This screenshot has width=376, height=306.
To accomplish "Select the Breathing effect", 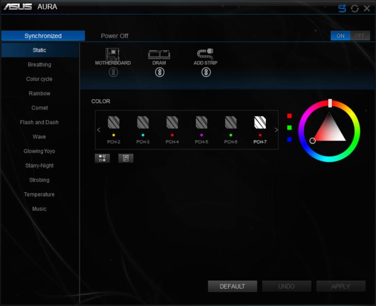I will (x=40, y=64).
